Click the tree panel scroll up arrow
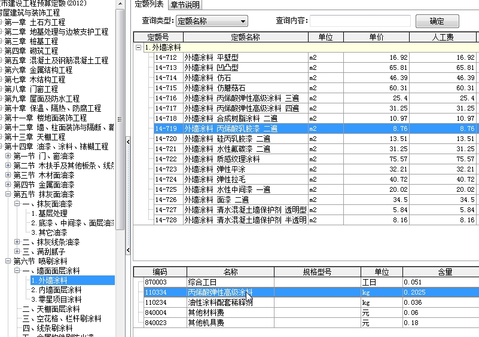The height and width of the screenshot is (337, 479). click(120, 4)
